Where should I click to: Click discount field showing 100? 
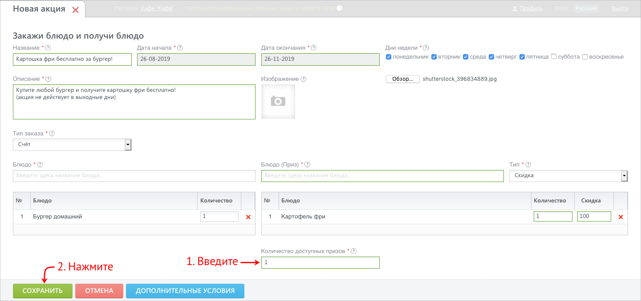(594, 217)
